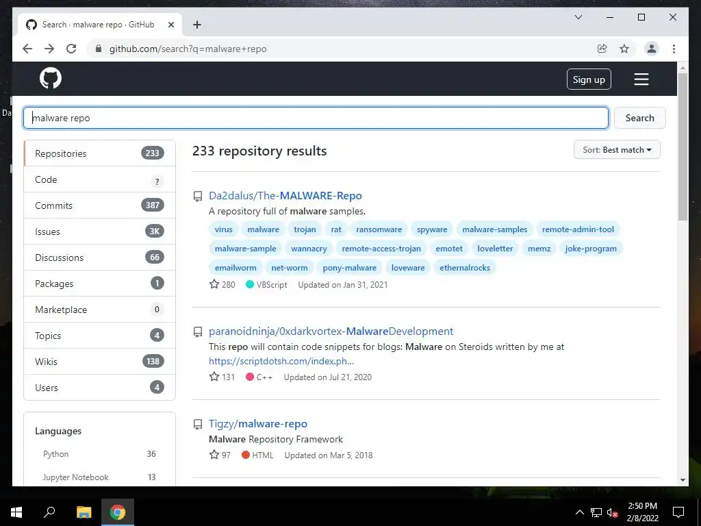Open paranoidninja/0xdarkvortex-MalwareDevelopment link
The image size is (701, 526).
pyautogui.click(x=331, y=331)
